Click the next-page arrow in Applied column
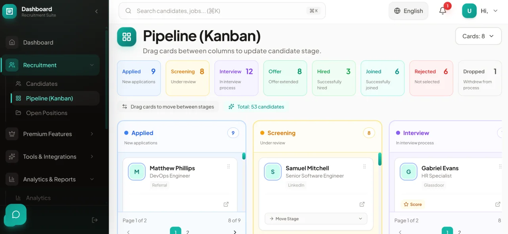508x234 pixels. pos(235,232)
